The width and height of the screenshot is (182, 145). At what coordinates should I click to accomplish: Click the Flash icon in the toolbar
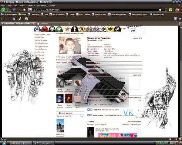20,19
